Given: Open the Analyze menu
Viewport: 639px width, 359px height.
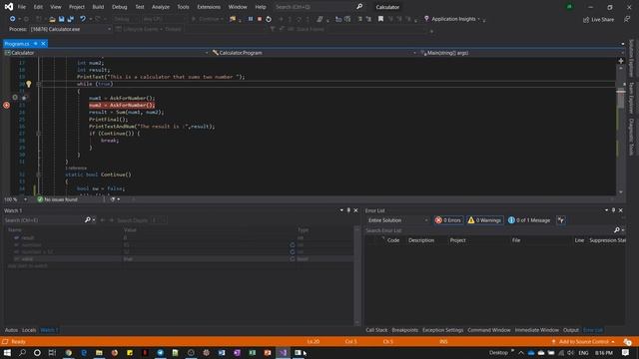Looking at the screenshot, I should [161, 7].
